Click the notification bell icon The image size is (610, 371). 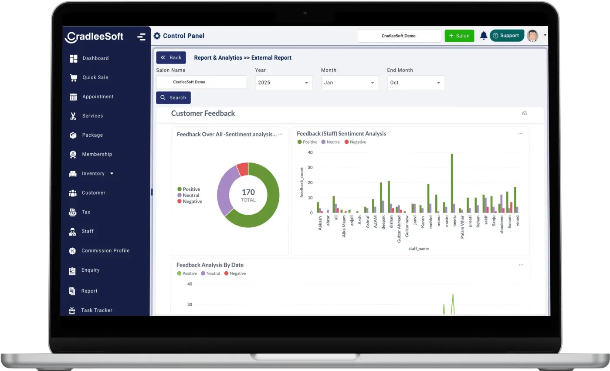483,36
